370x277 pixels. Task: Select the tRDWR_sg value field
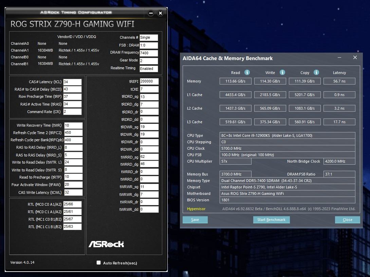coord(149,127)
